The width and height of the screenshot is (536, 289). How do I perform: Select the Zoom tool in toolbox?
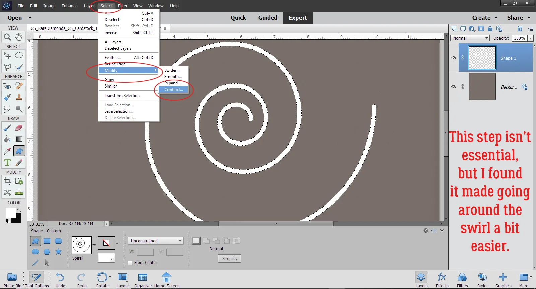click(7, 37)
